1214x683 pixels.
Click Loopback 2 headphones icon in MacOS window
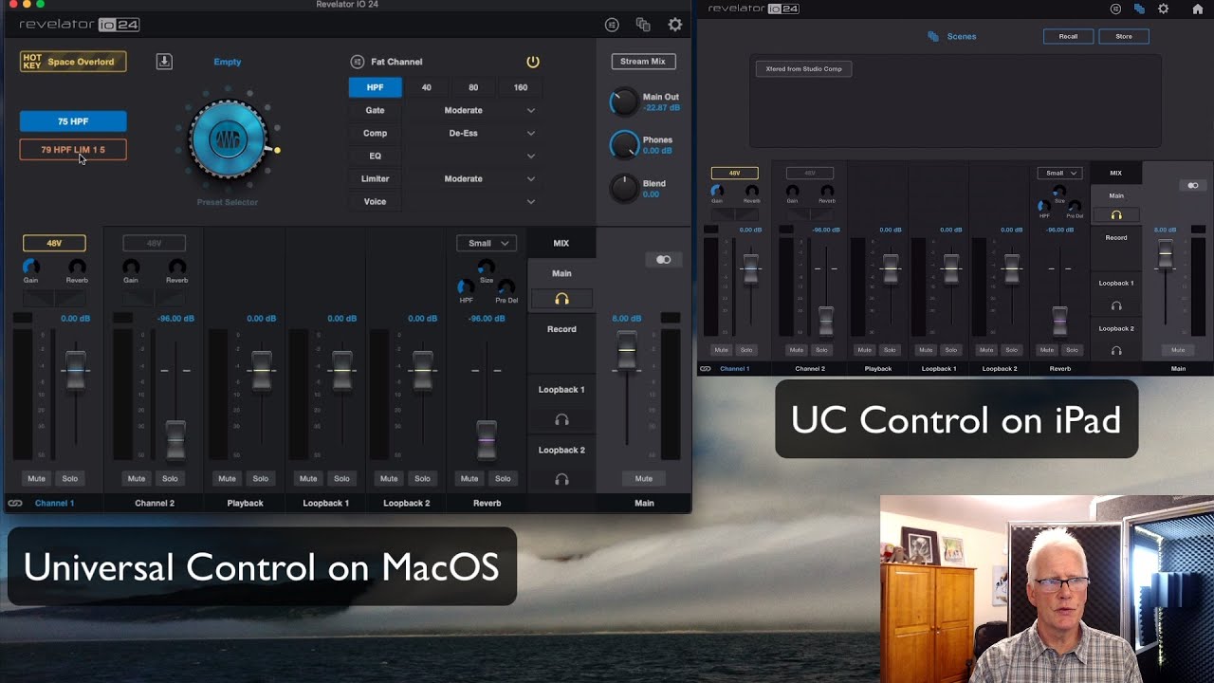point(561,480)
